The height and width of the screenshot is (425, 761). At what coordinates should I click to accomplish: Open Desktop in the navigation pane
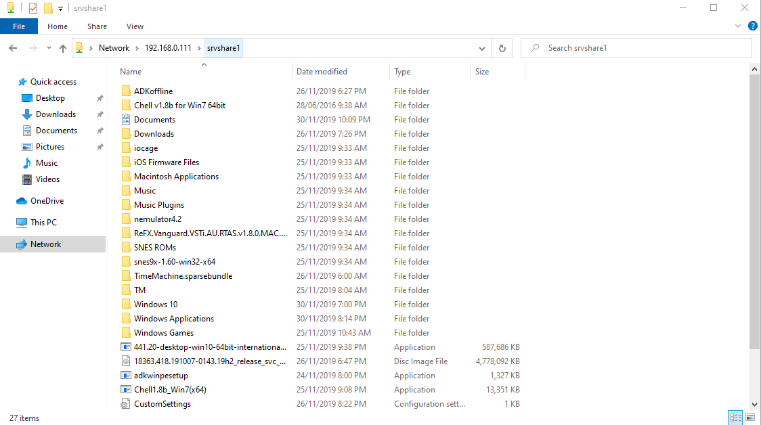tap(50, 98)
